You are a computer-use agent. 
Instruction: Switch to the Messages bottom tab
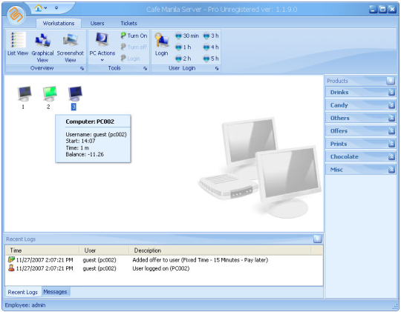[55, 291]
